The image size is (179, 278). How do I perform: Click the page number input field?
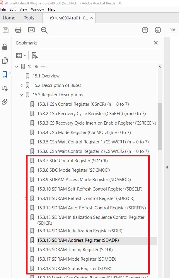172,30
